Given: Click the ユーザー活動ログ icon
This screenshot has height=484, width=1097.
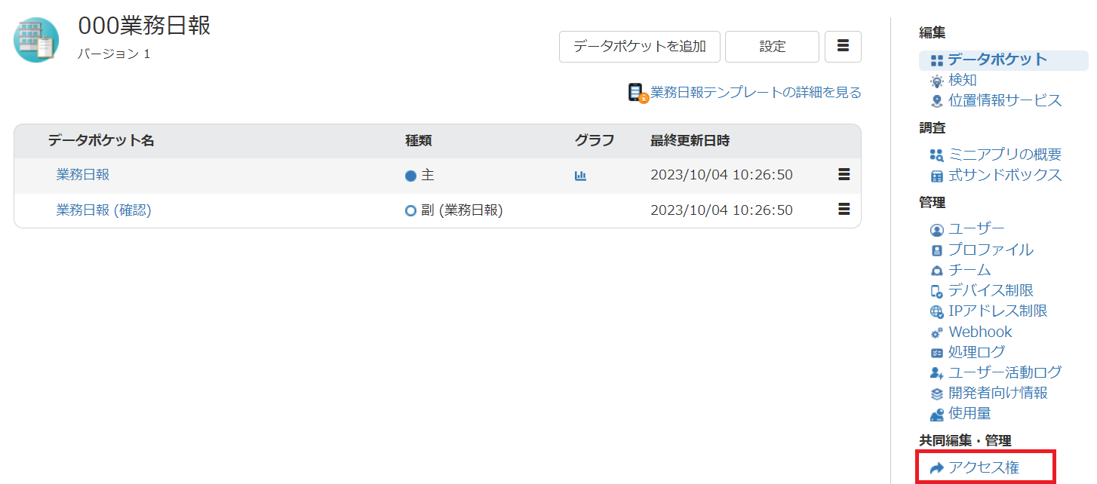Looking at the screenshot, I should [x=937, y=373].
